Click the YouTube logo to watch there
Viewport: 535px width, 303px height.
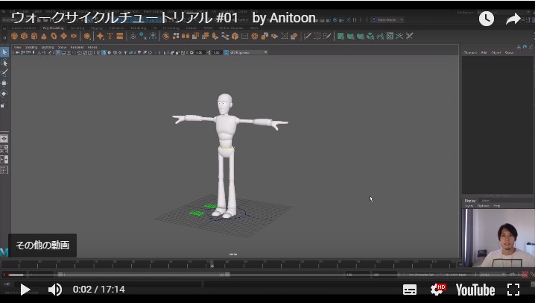tap(475, 290)
